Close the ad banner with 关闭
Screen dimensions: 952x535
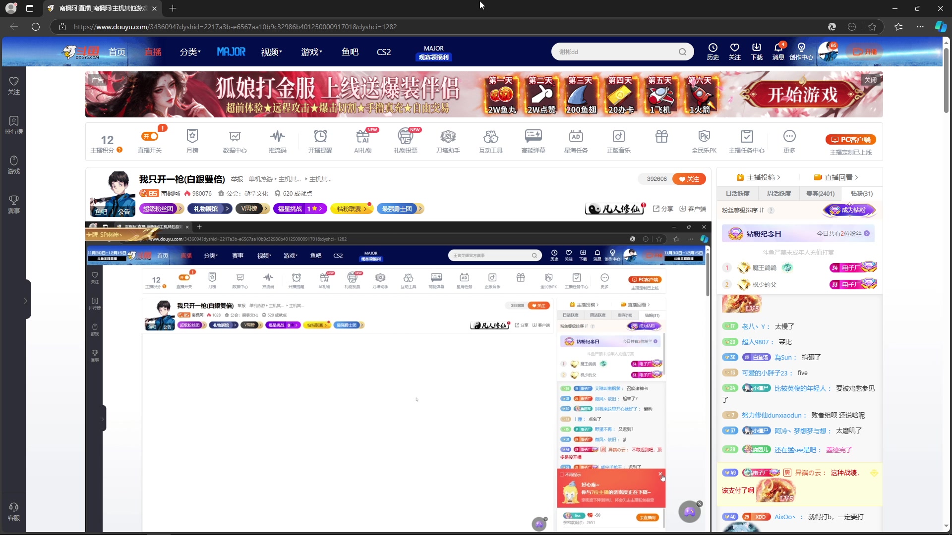(x=870, y=80)
